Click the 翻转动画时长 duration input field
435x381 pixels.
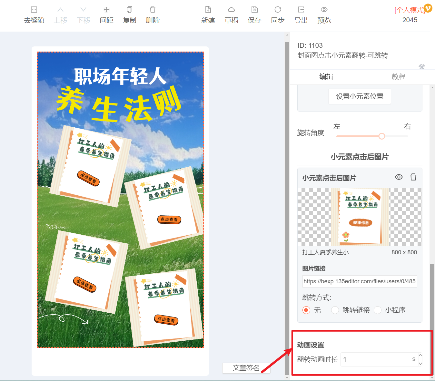click(x=381, y=359)
